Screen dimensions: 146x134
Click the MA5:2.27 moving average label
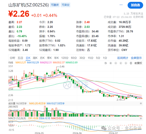(x=21, y=62)
